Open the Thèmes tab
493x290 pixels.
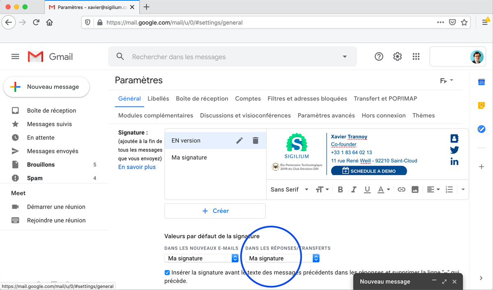[x=424, y=115]
